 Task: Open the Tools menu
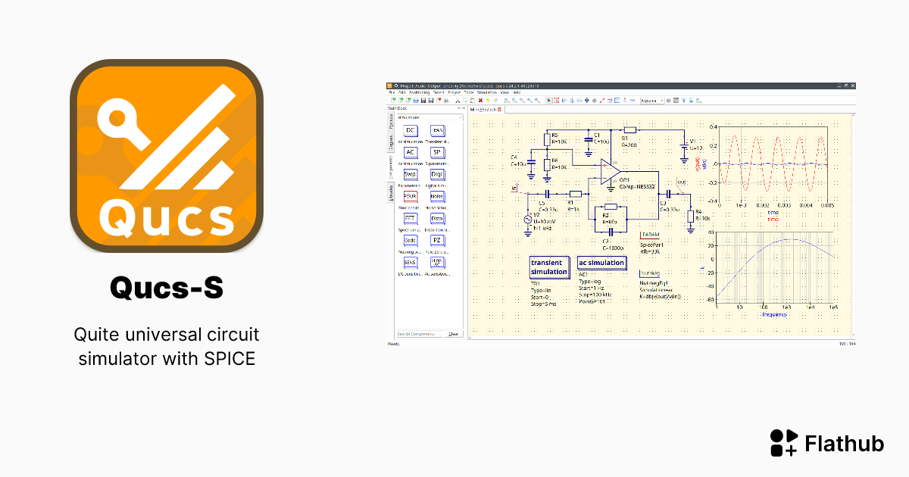[468, 92]
